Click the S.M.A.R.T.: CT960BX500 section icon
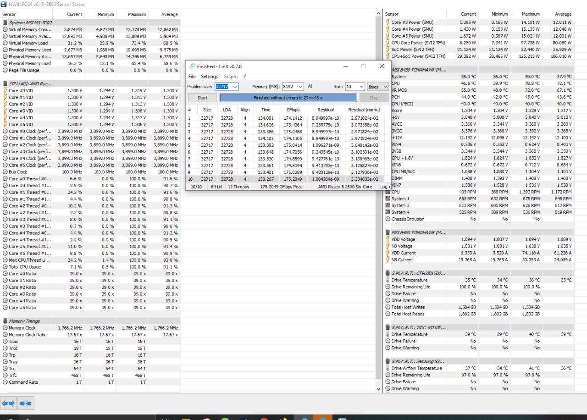Viewport: 587px width, 420px height. (x=388, y=273)
